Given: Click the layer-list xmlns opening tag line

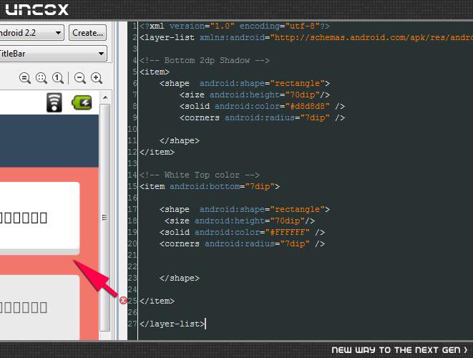Looking at the screenshot, I should coord(306,37).
